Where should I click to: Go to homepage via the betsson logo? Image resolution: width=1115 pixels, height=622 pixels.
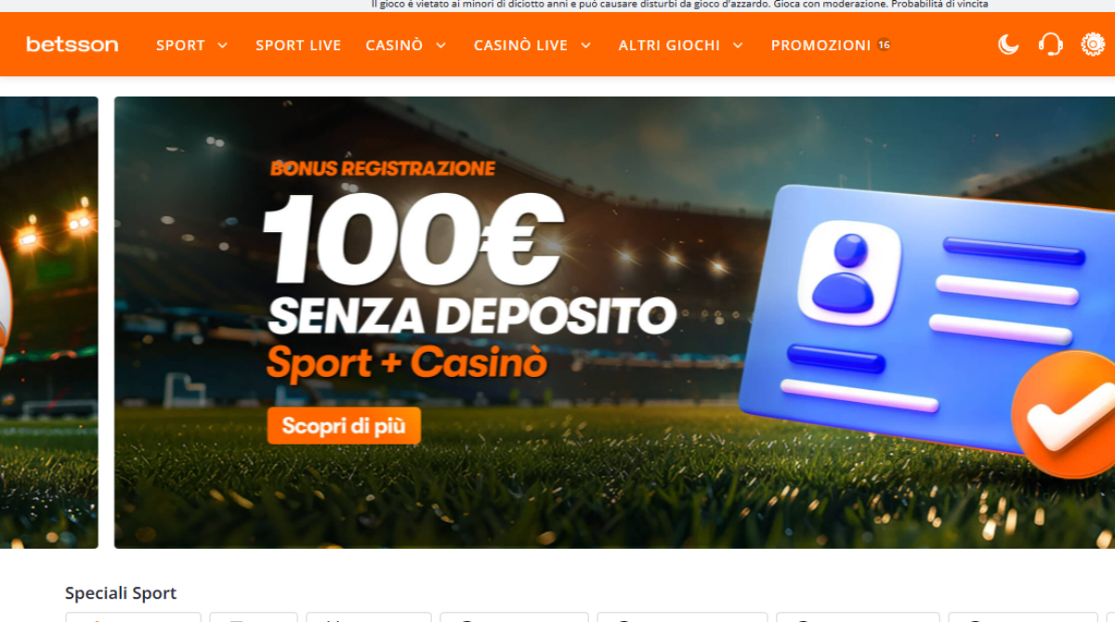click(x=72, y=45)
